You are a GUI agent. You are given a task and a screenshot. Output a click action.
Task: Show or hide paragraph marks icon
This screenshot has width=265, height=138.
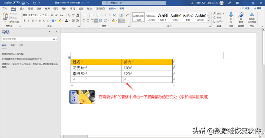127,15
